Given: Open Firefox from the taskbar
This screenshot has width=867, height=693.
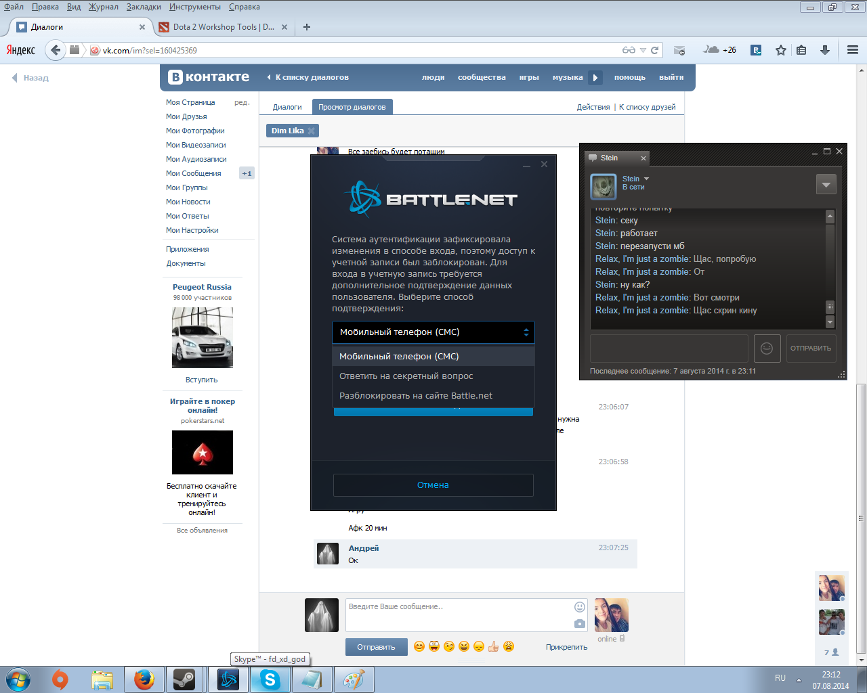Looking at the screenshot, I should pyautogui.click(x=144, y=679).
